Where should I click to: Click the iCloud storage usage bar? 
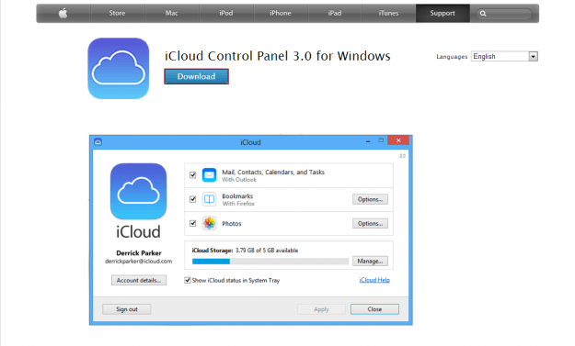coord(270,262)
